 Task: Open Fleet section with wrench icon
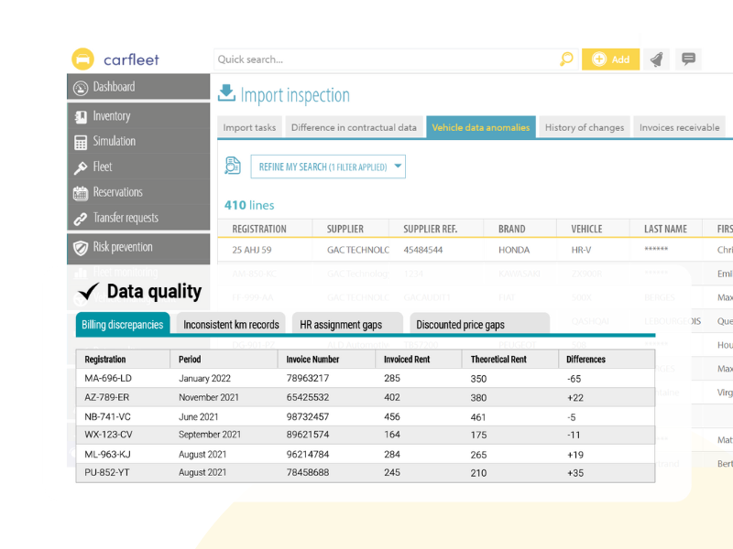(x=102, y=167)
